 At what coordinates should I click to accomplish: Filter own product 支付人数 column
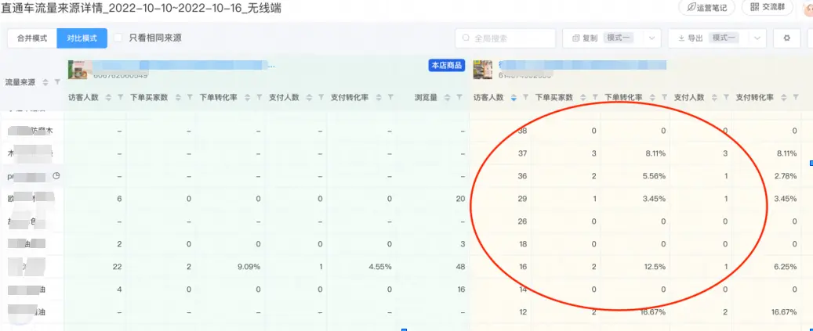[x=321, y=97]
